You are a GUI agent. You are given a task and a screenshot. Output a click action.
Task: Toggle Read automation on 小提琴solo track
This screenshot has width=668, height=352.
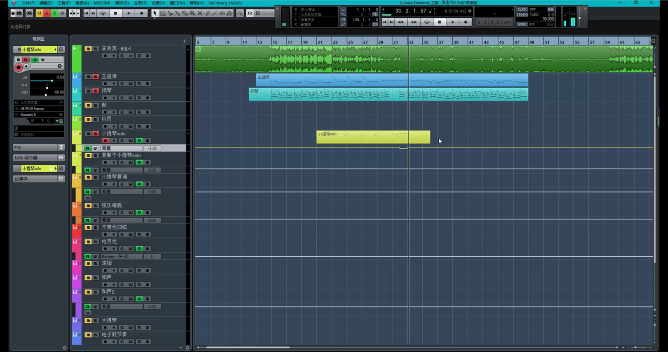click(139, 141)
